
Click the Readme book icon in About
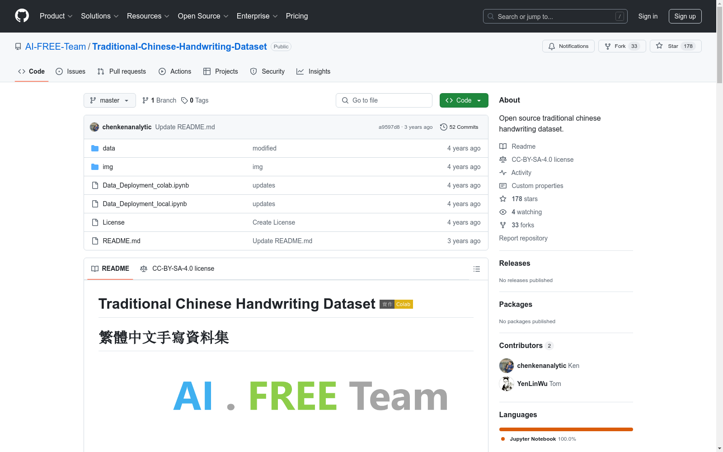[503, 146]
